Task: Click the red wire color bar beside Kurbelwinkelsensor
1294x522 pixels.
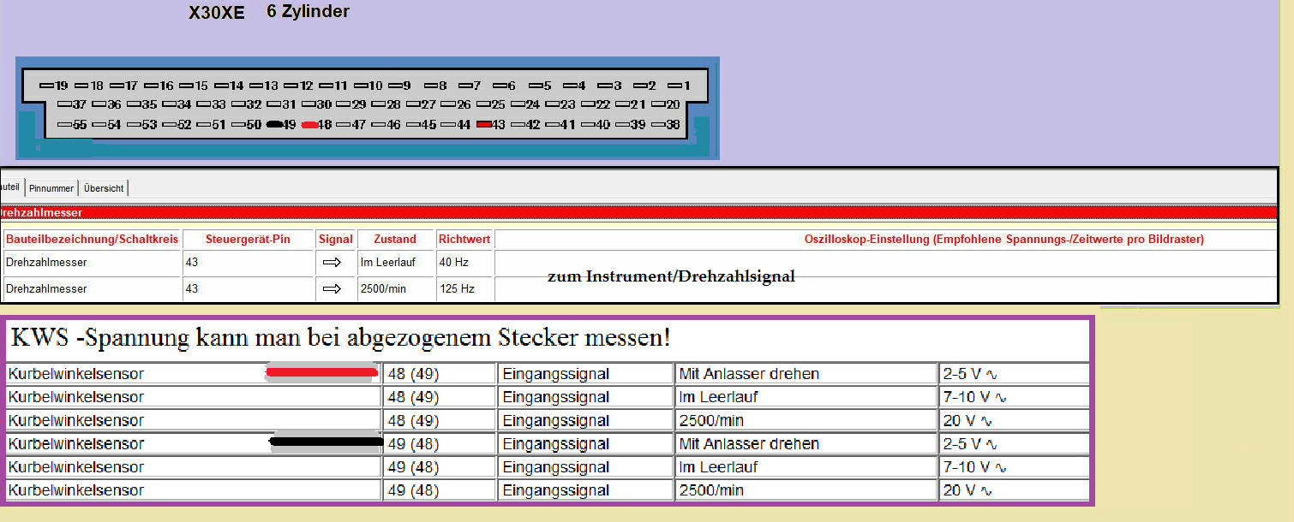Action: pos(322,372)
